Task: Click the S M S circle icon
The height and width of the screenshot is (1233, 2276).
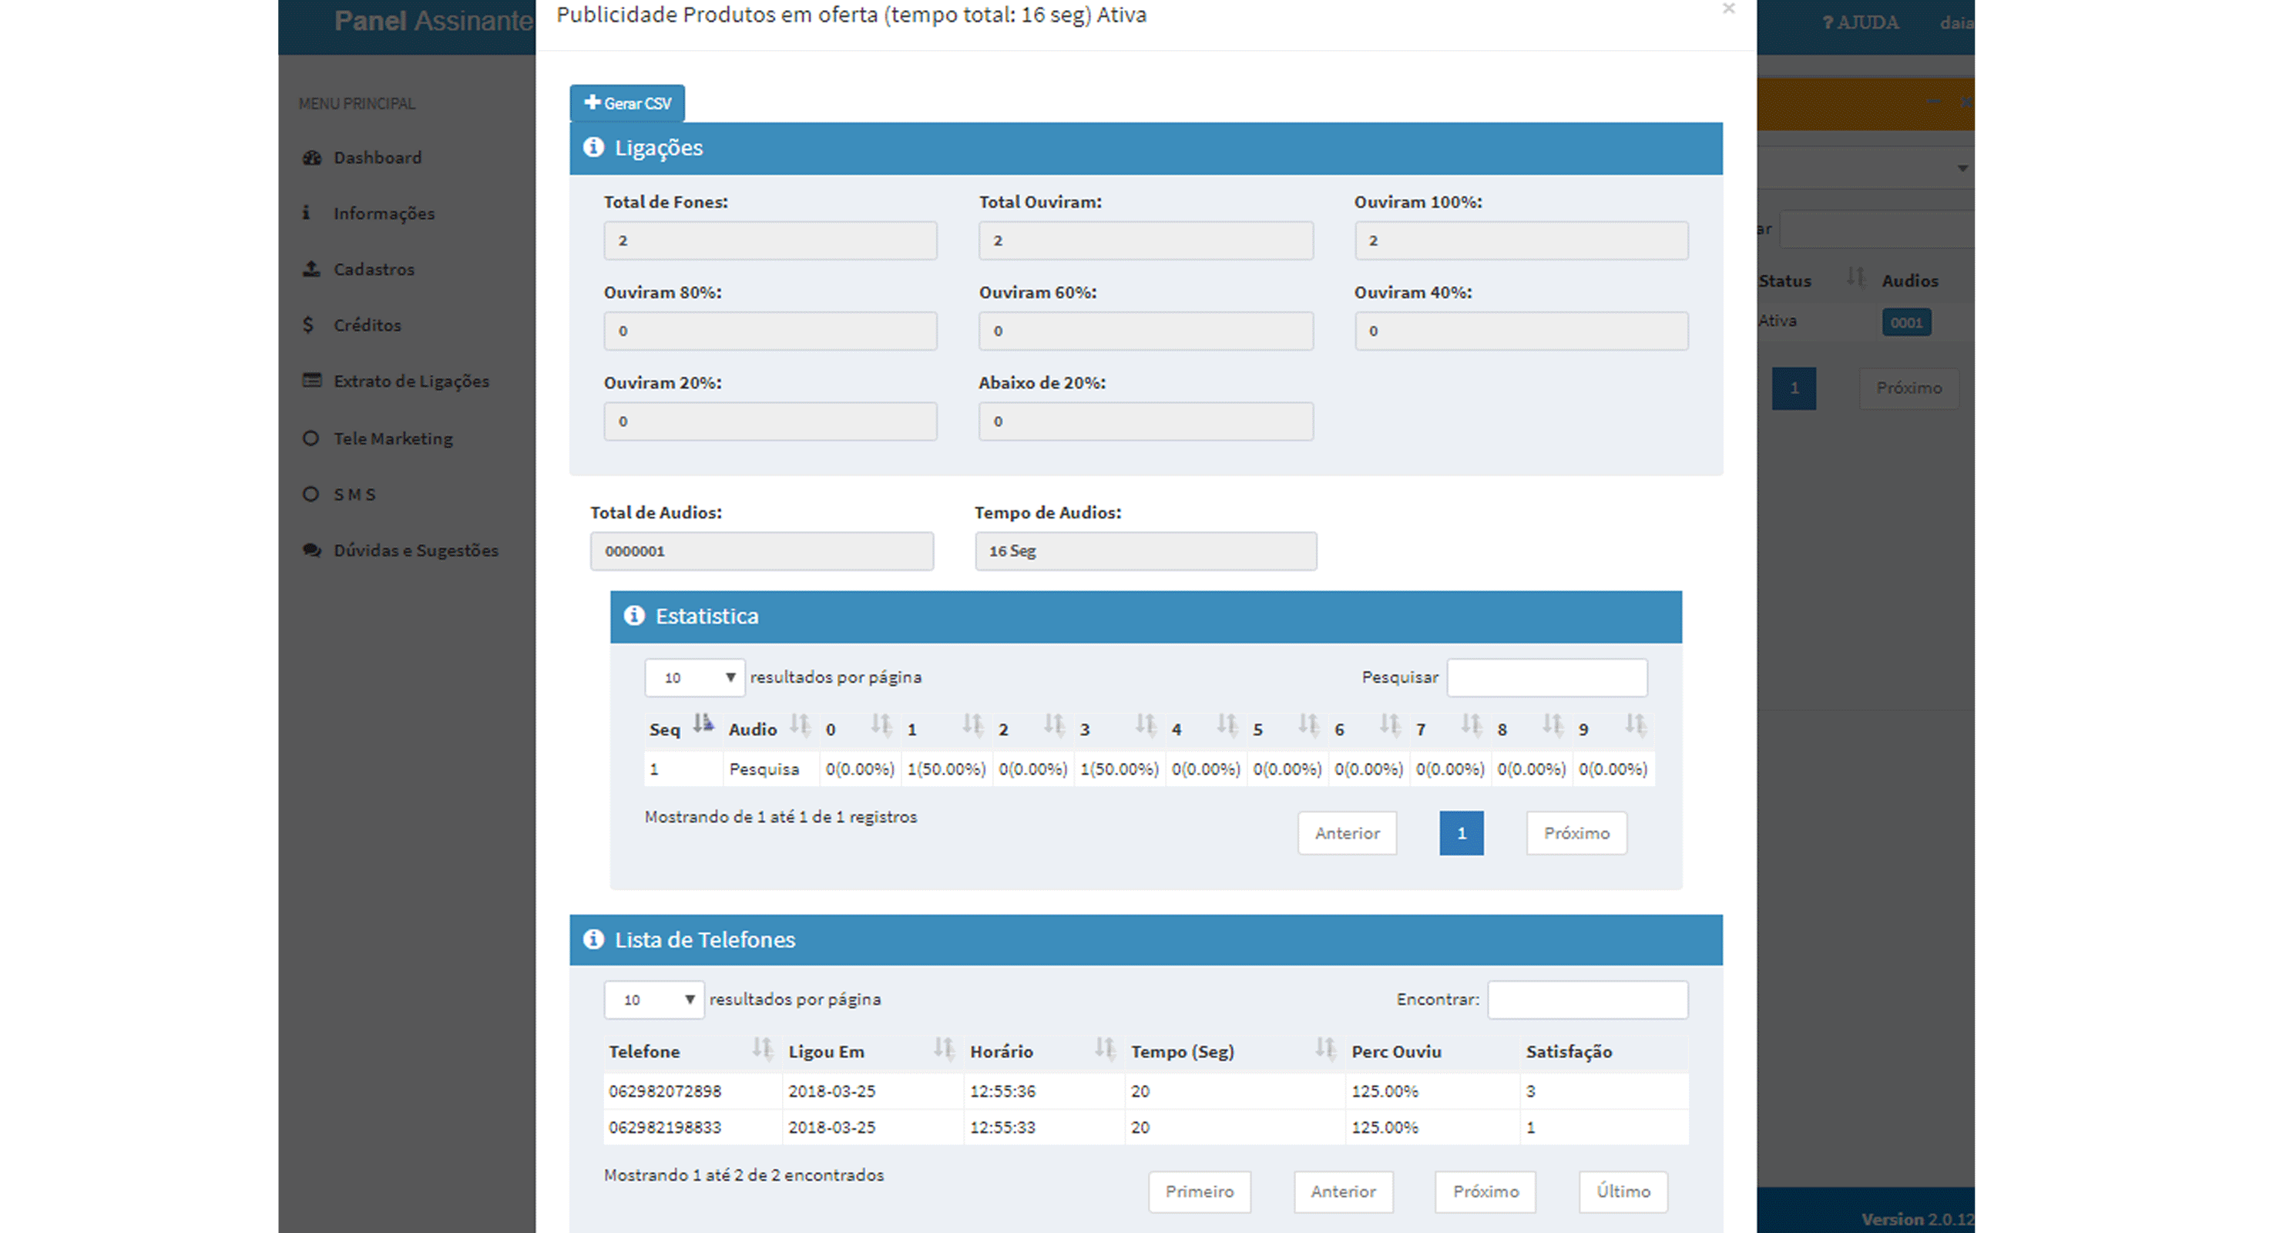Action: pyautogui.click(x=311, y=493)
